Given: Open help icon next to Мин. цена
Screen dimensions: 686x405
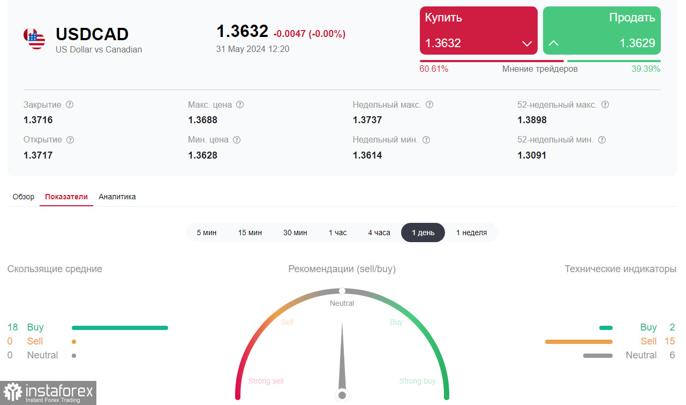Looking at the screenshot, I should 237,140.
